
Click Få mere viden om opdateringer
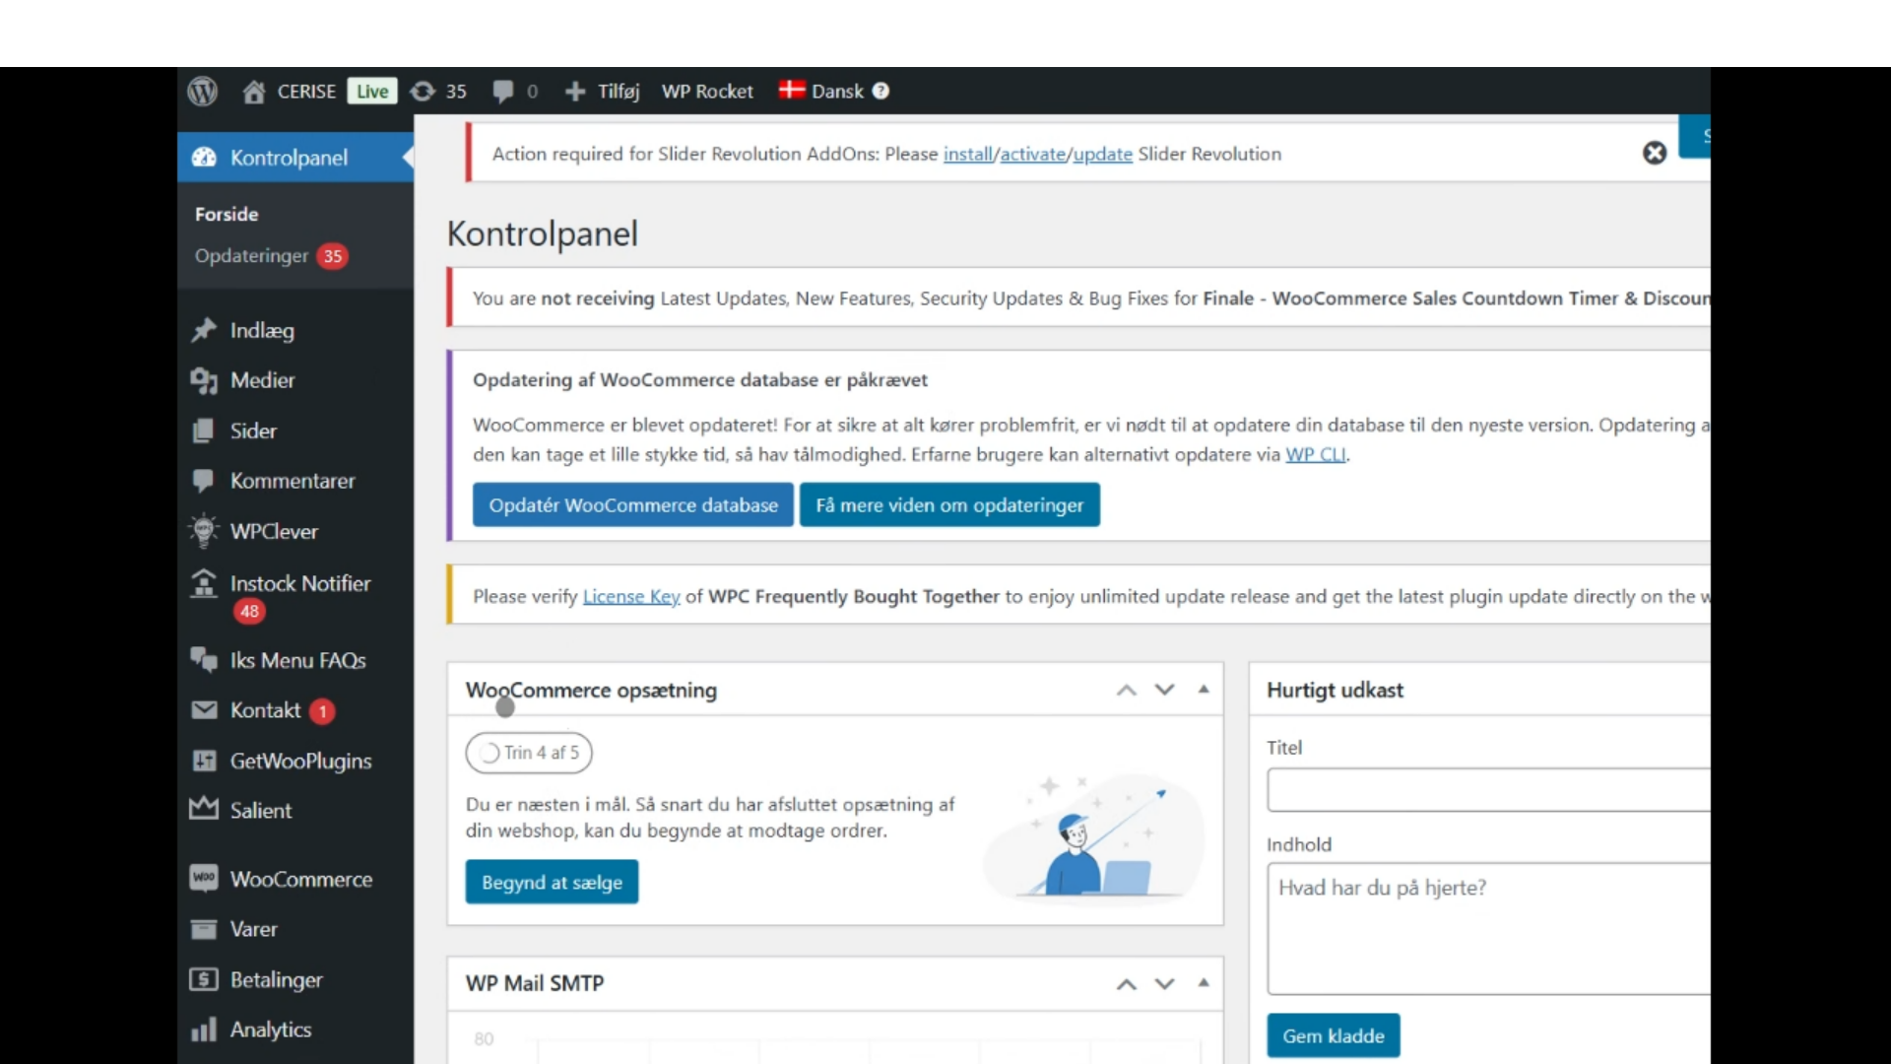point(949,505)
